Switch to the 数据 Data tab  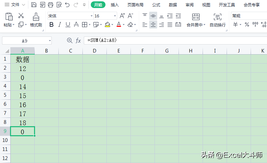pyautogui.click(x=173, y=5)
